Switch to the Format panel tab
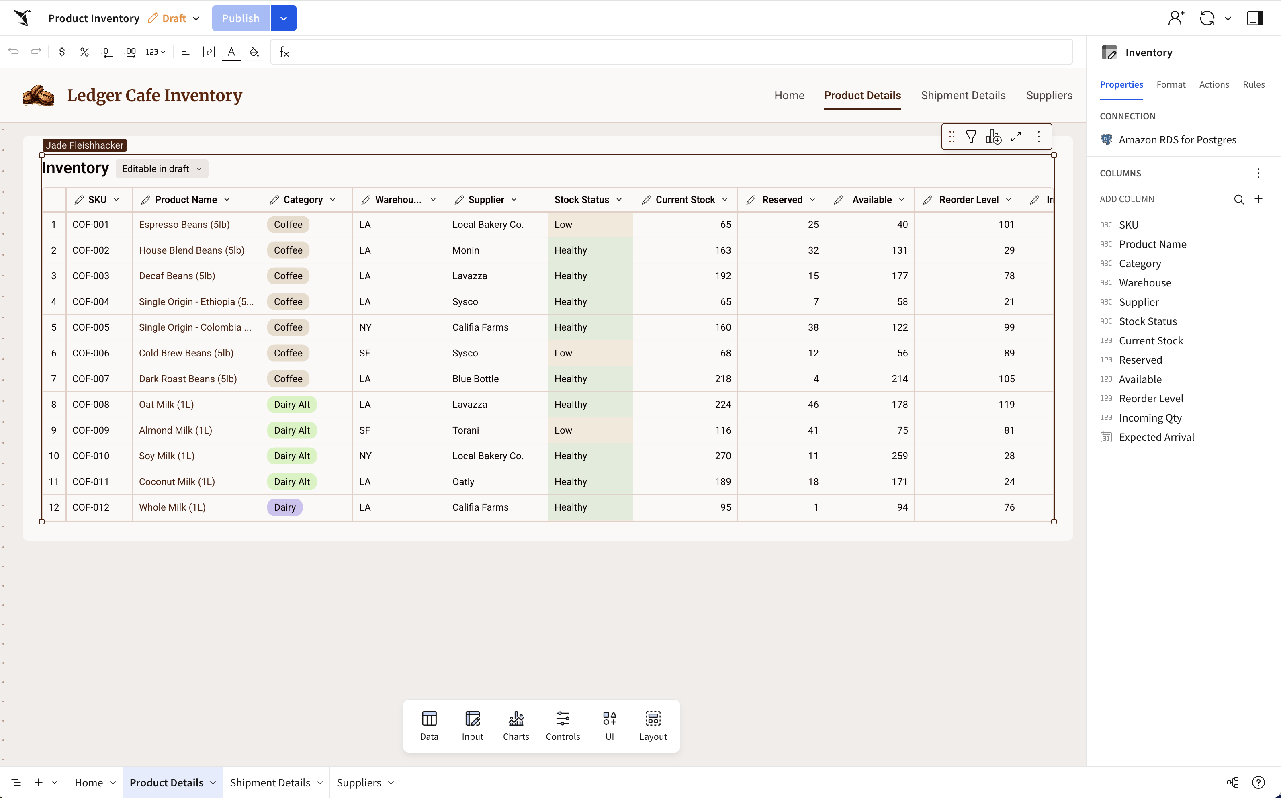The width and height of the screenshot is (1281, 798). (1170, 84)
